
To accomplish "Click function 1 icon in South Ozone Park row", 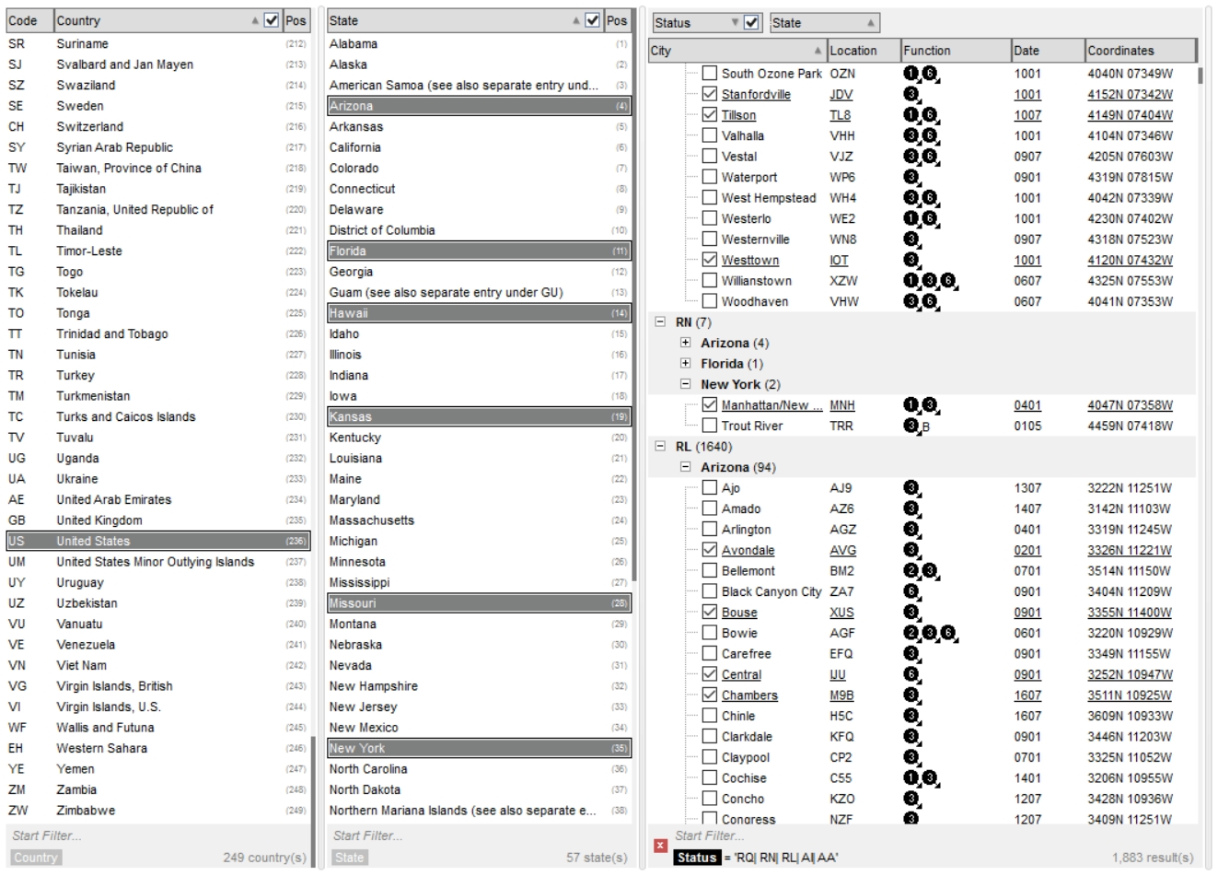I will tap(911, 74).
